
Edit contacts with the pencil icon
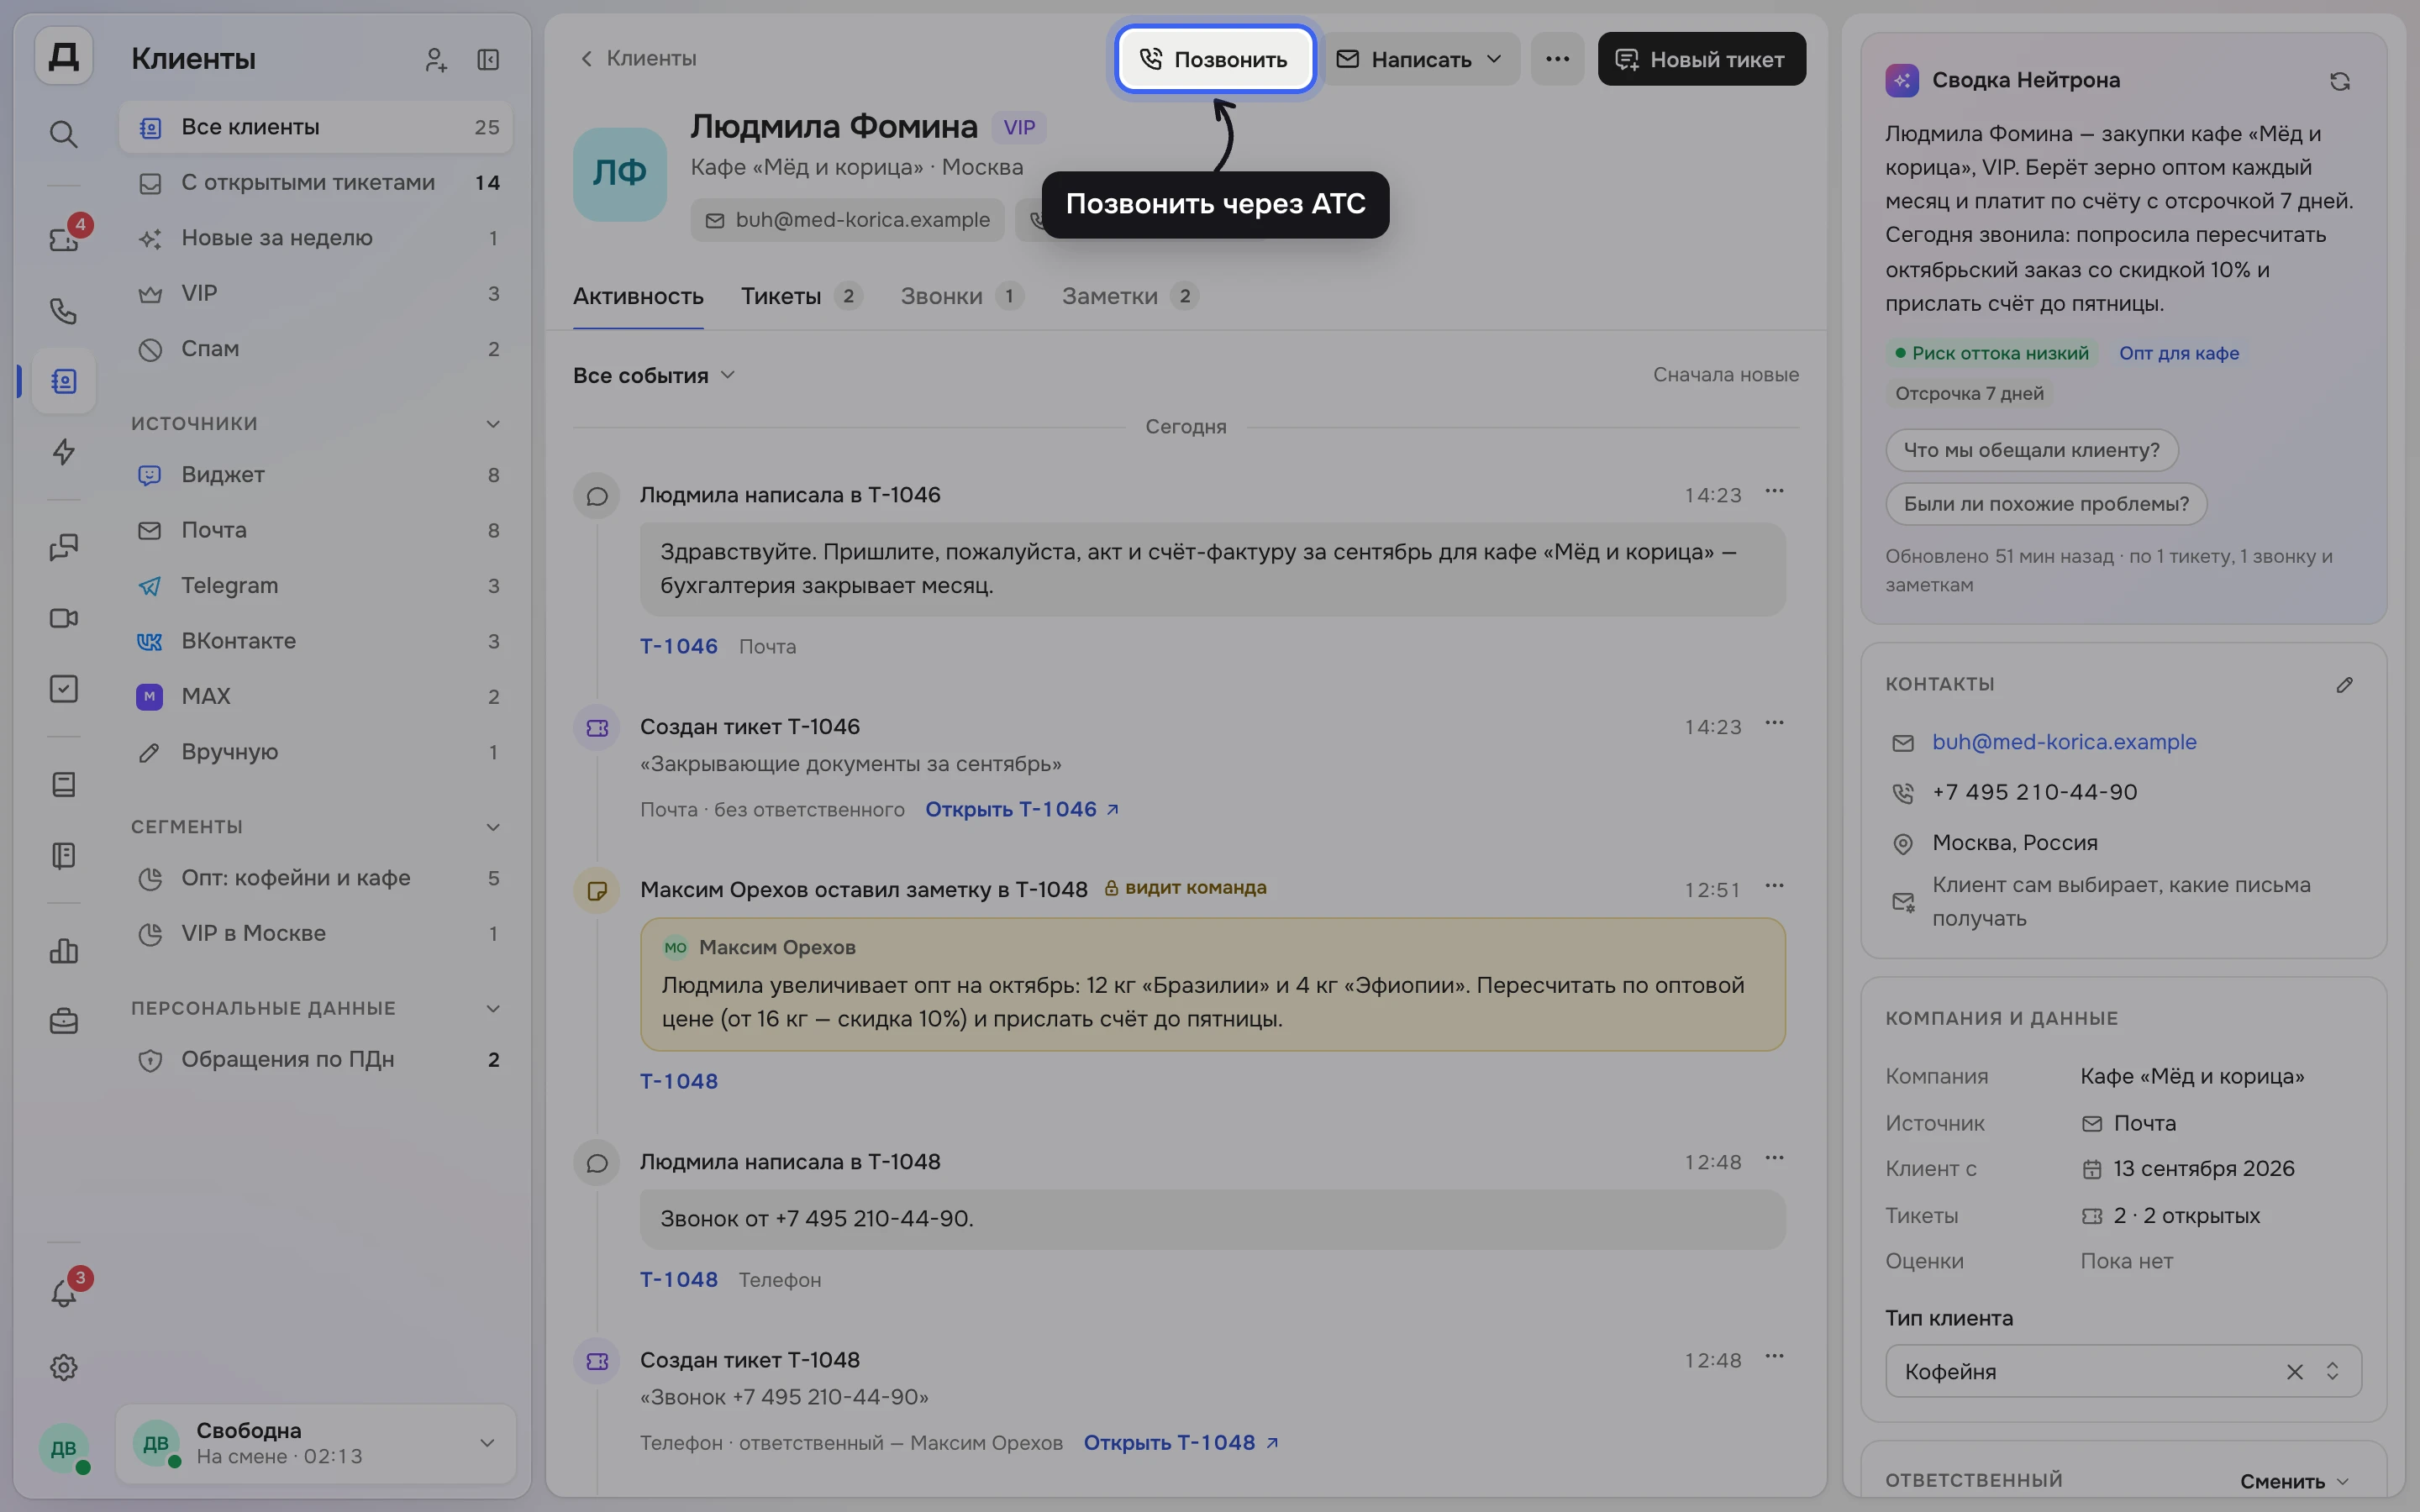tap(2344, 685)
